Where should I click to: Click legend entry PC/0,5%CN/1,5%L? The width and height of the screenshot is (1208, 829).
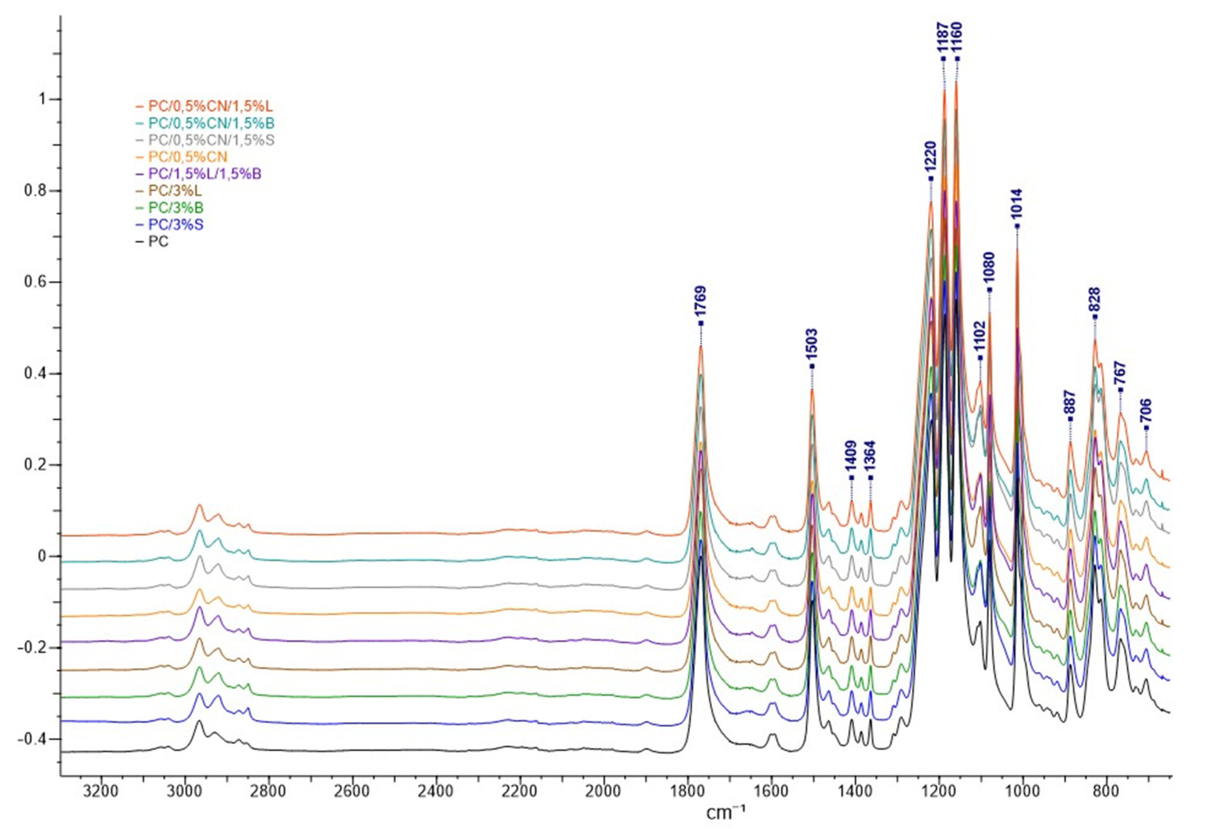(210, 106)
